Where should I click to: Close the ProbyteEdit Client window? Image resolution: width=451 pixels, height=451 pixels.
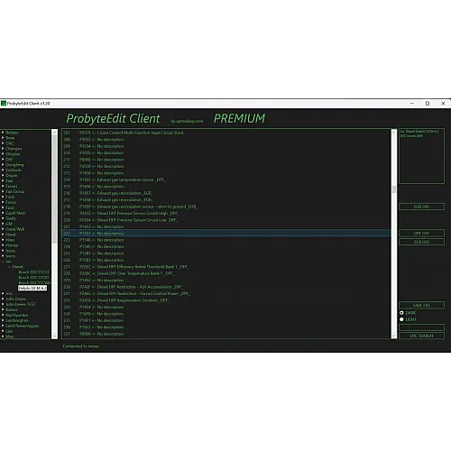(443, 103)
